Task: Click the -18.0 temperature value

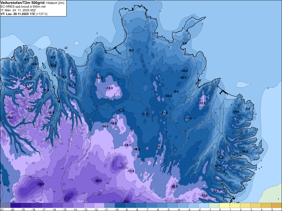Action: [98, 181]
